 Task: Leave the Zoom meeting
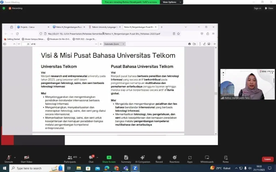click(267, 159)
